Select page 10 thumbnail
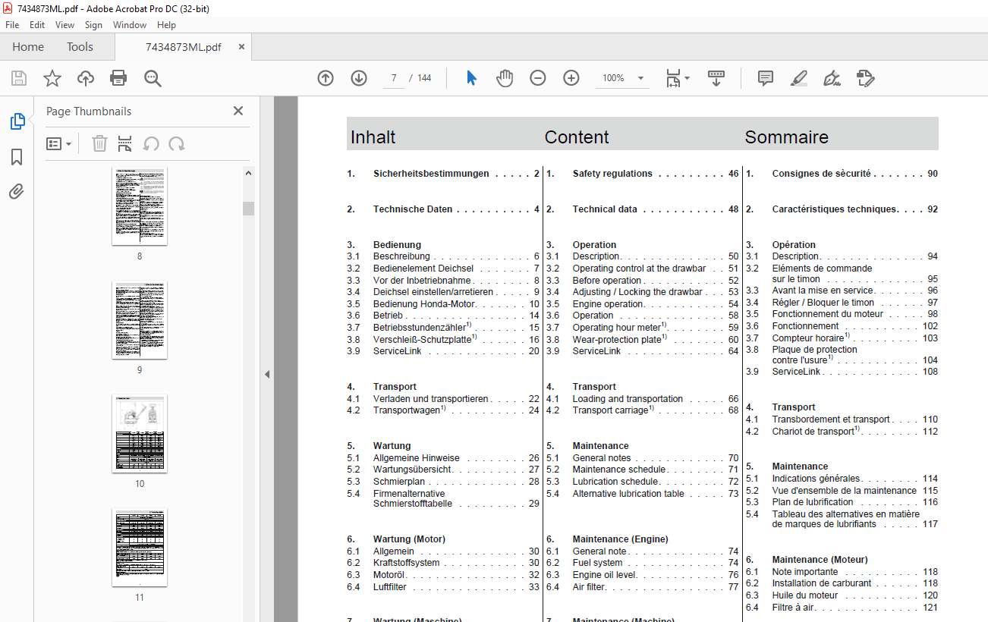988x622 pixels. 140,434
